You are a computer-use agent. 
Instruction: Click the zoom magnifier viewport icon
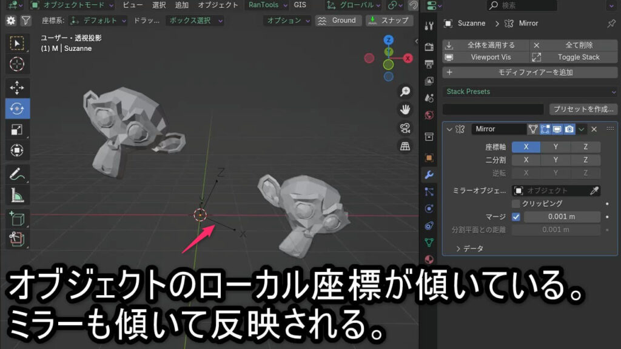[x=405, y=92]
